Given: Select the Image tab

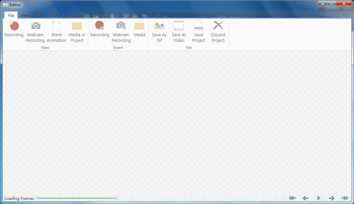Looking at the screenshot, I should (x=56, y=15).
